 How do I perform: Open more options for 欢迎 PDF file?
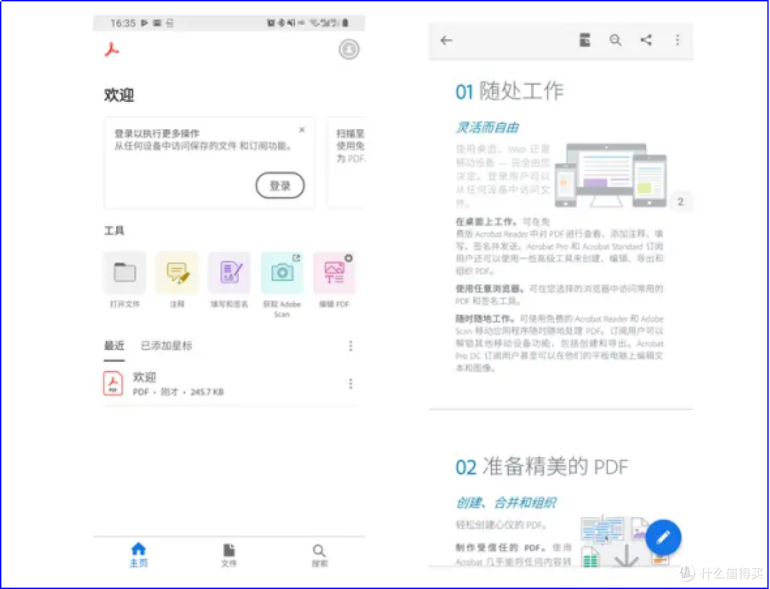click(x=350, y=384)
